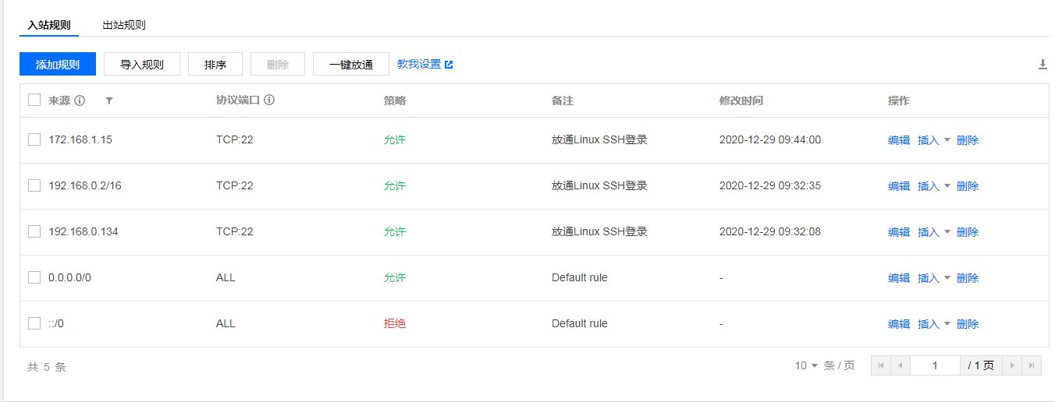The image size is (1055, 402).
Task: Click 删除 for 192.168.0.2/16 rule
Action: [x=968, y=186]
